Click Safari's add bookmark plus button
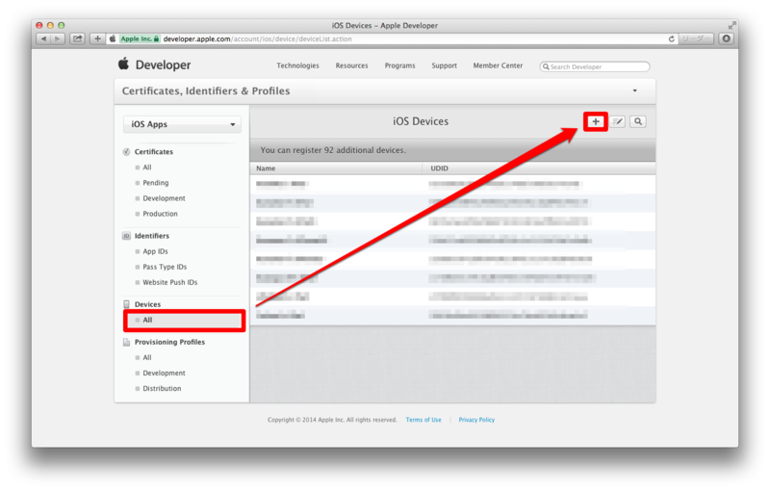Image resolution: width=770 pixels, height=491 pixels. (x=97, y=39)
